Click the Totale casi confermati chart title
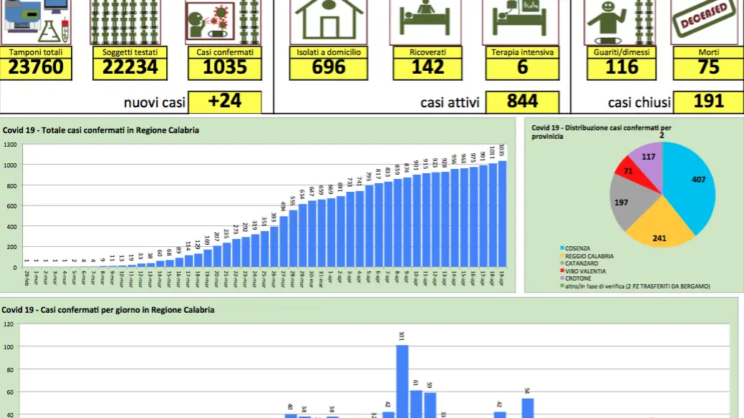Image resolution: width=744 pixels, height=418 pixels. point(100,130)
